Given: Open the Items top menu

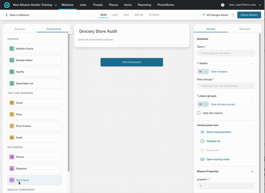Looking at the screenshot, I should tap(128, 5).
